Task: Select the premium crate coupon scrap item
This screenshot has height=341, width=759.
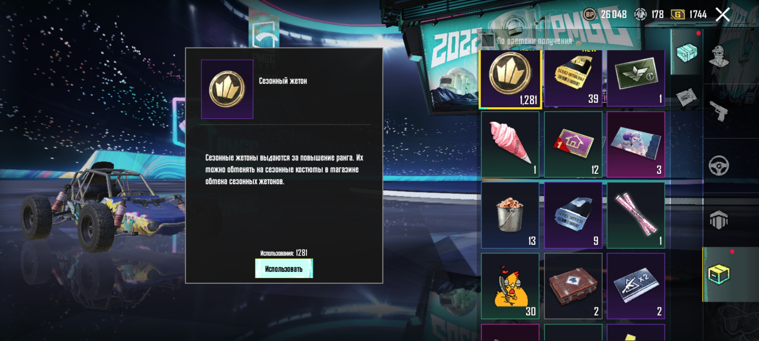Action: [x=573, y=78]
